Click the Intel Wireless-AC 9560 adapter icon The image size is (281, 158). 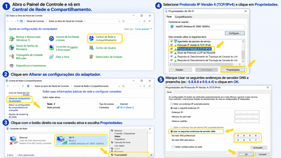click(x=172, y=27)
